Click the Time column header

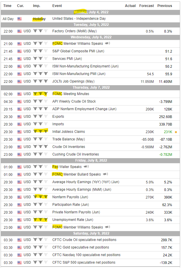click(7, 6)
